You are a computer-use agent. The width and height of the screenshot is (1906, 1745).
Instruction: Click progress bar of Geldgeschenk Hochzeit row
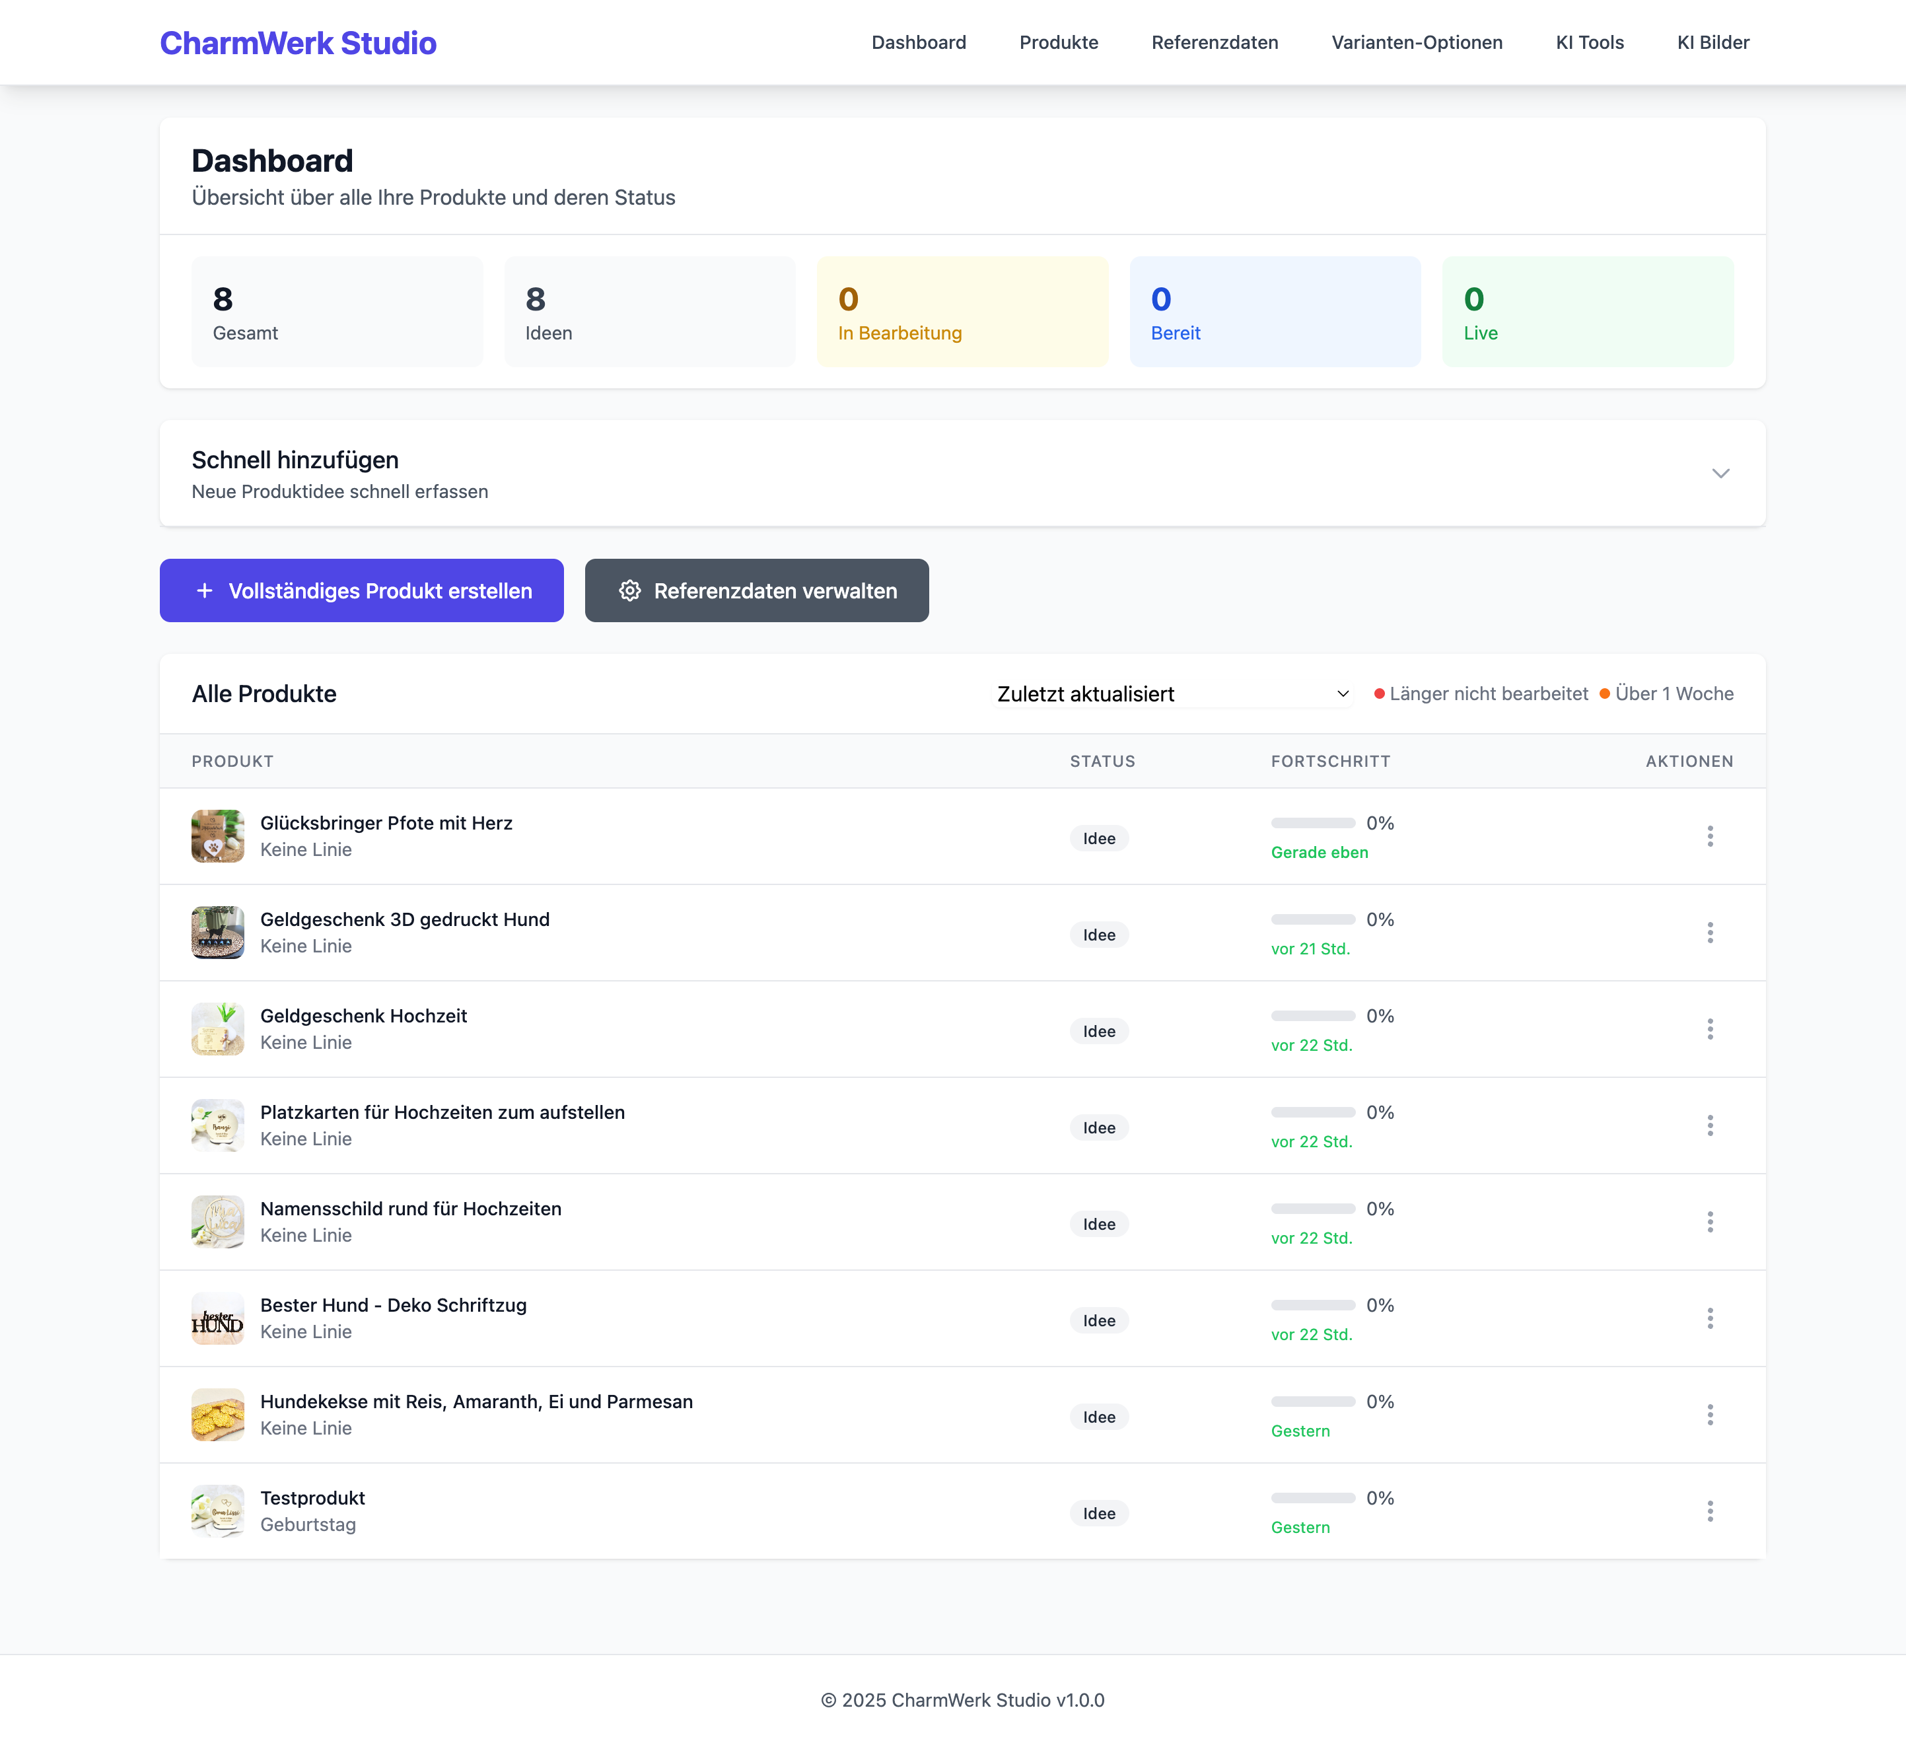pyautogui.click(x=1312, y=1016)
